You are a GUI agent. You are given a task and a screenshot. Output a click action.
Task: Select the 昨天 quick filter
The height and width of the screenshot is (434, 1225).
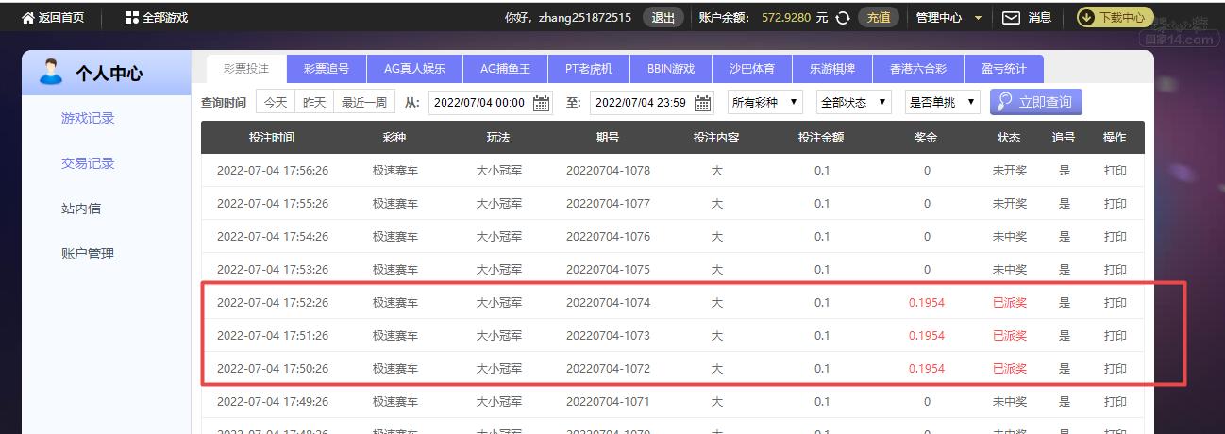(314, 102)
